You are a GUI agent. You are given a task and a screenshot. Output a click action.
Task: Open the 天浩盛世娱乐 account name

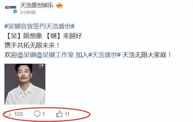point(37,5)
